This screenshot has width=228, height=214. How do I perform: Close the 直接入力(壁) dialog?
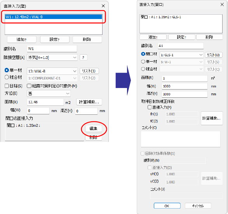tap(103, 6)
